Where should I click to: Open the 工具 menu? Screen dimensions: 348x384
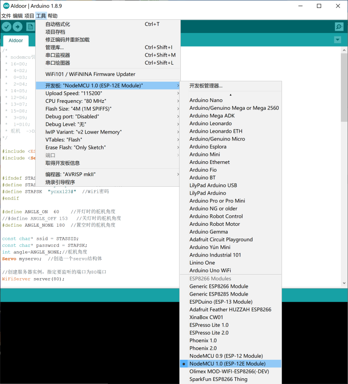pyautogui.click(x=41, y=16)
